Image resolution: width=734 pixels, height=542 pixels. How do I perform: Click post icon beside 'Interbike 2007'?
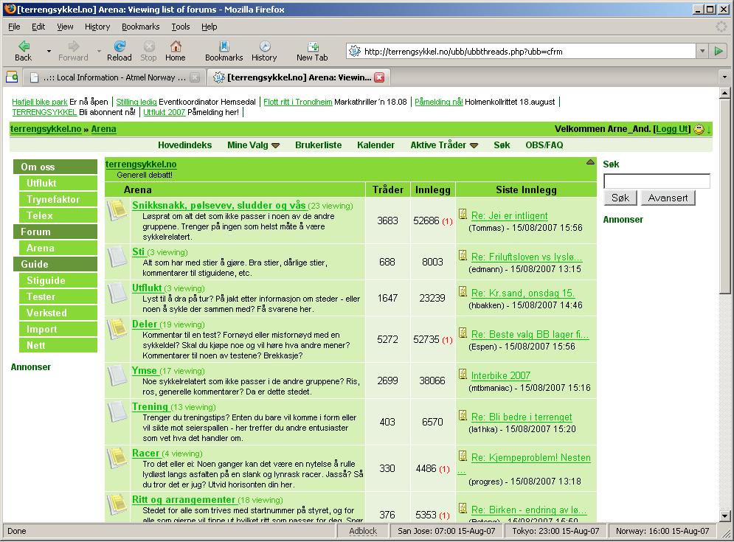coord(463,374)
